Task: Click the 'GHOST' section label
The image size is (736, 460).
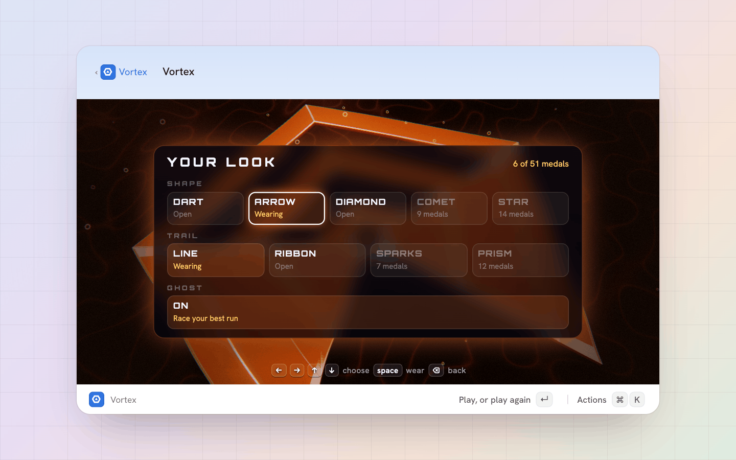Action: [185, 288]
